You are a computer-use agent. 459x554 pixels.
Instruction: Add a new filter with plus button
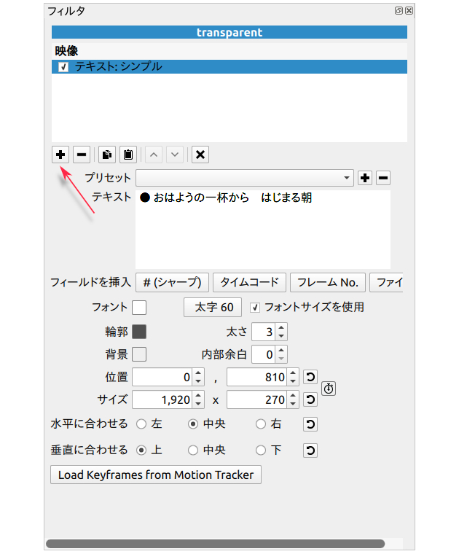point(60,155)
